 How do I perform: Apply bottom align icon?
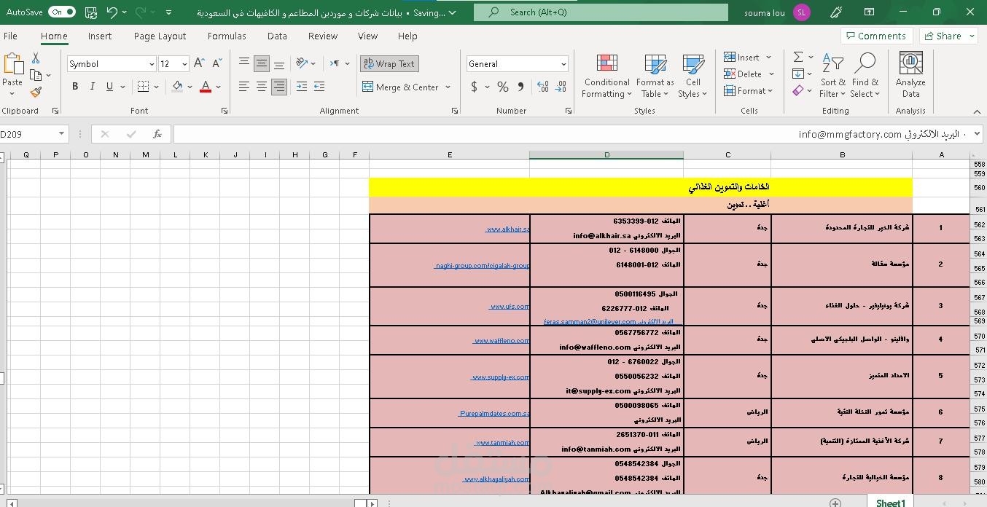pyautogui.click(x=279, y=63)
